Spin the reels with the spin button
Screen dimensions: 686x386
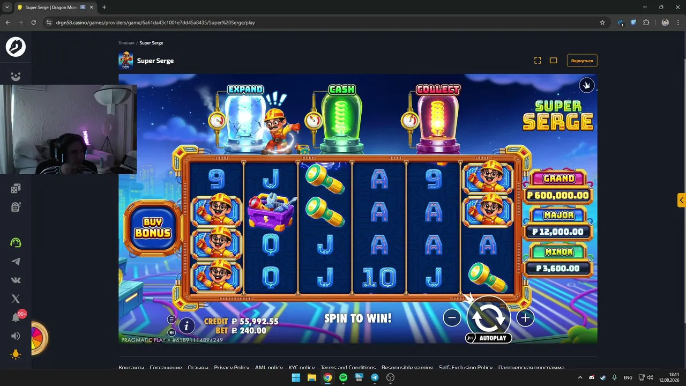coord(488,316)
